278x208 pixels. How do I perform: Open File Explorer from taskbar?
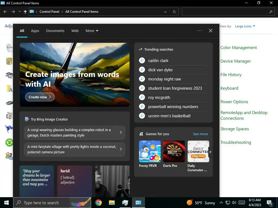(112, 203)
